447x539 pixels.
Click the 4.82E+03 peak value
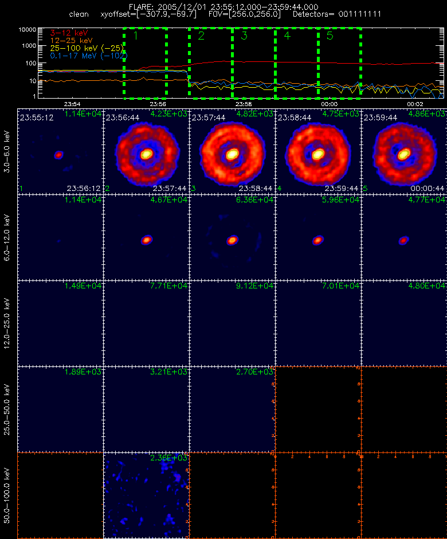click(x=254, y=114)
